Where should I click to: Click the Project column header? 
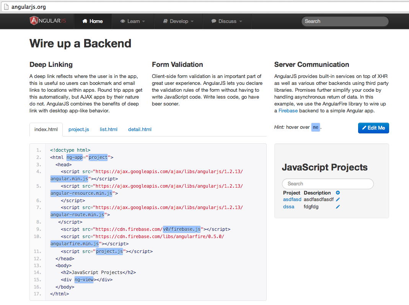(292, 193)
